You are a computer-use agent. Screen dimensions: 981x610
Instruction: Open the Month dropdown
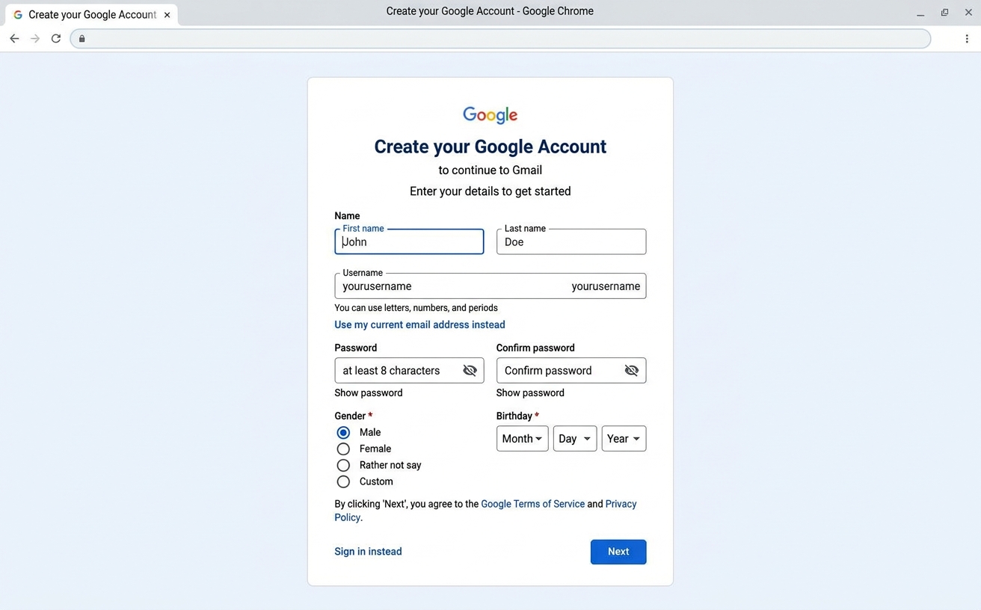click(522, 439)
